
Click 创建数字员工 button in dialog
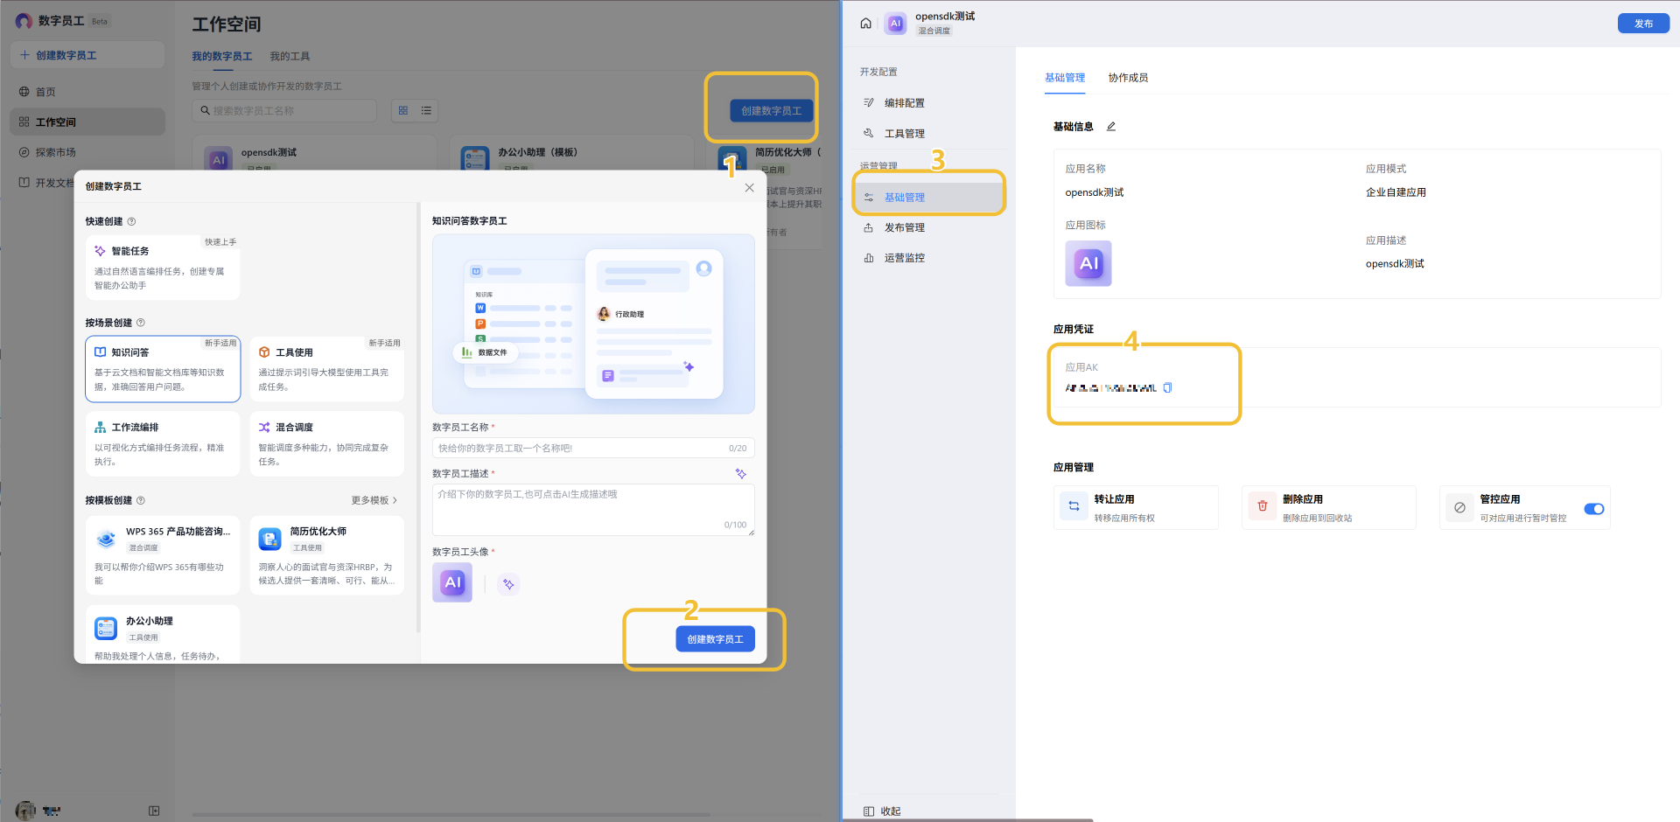(x=715, y=639)
